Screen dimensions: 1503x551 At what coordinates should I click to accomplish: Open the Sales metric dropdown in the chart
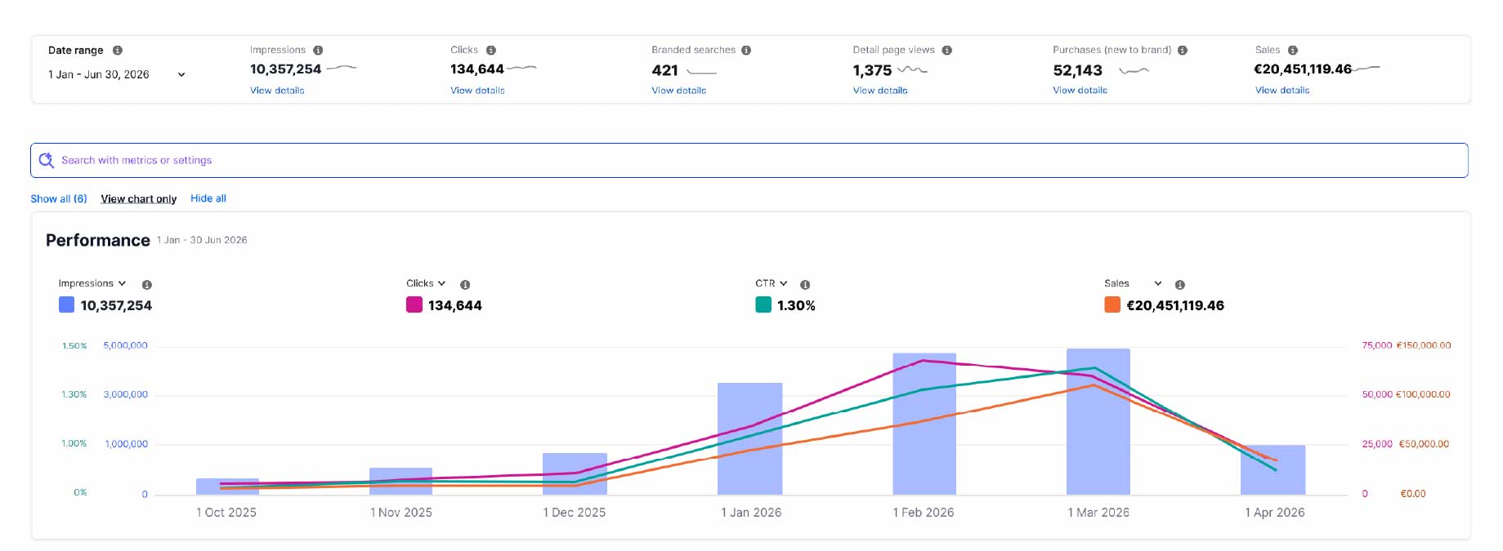(x=1133, y=283)
